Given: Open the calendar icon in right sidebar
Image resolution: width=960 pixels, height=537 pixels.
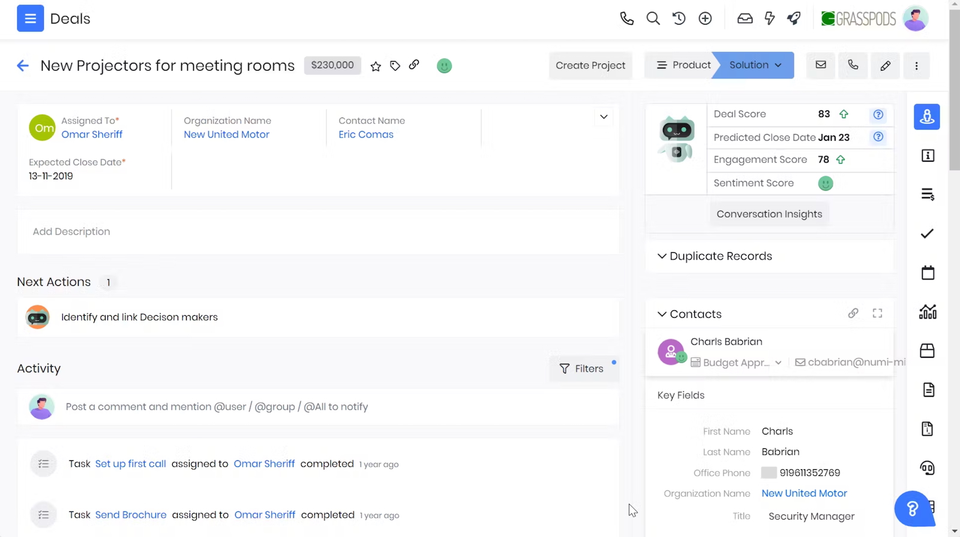Looking at the screenshot, I should (928, 273).
